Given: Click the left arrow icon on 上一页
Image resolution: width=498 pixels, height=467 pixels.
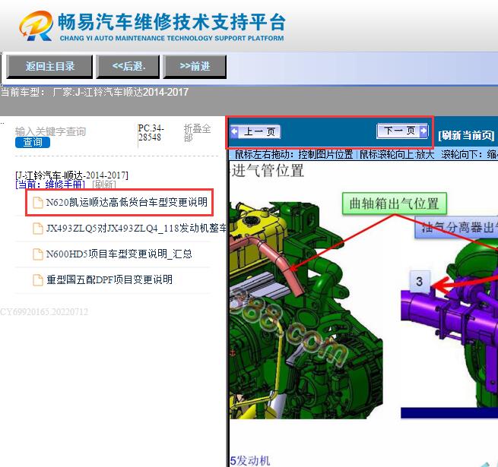Looking at the screenshot, I should [x=234, y=131].
